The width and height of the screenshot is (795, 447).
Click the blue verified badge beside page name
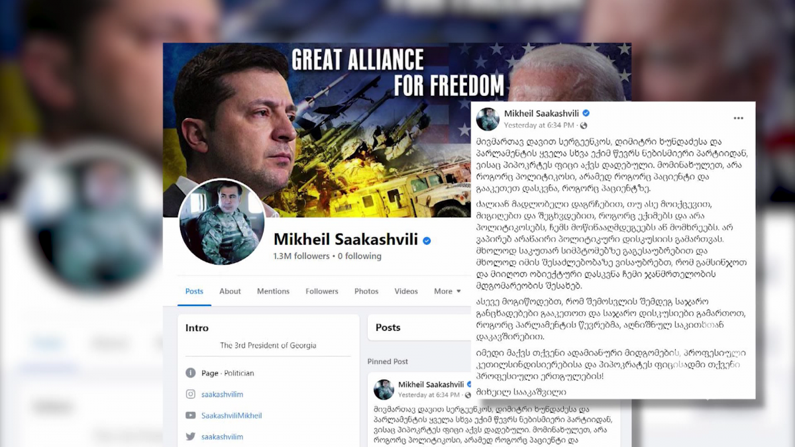click(427, 240)
